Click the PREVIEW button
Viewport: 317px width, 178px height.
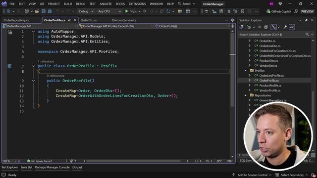point(307,11)
